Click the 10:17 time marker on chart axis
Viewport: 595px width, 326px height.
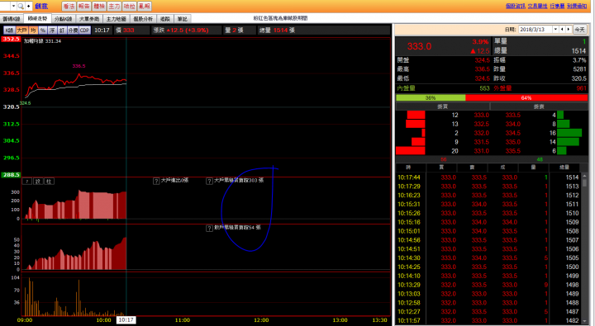(x=126, y=320)
